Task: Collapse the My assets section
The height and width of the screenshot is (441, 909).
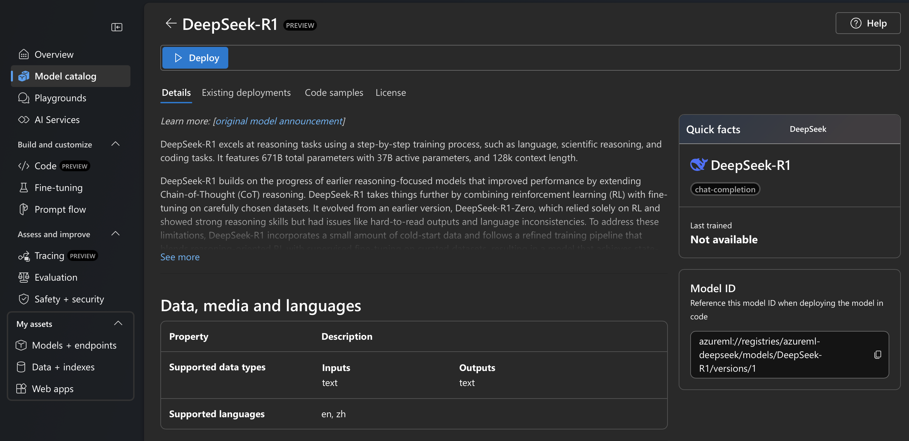Action: 118,323
